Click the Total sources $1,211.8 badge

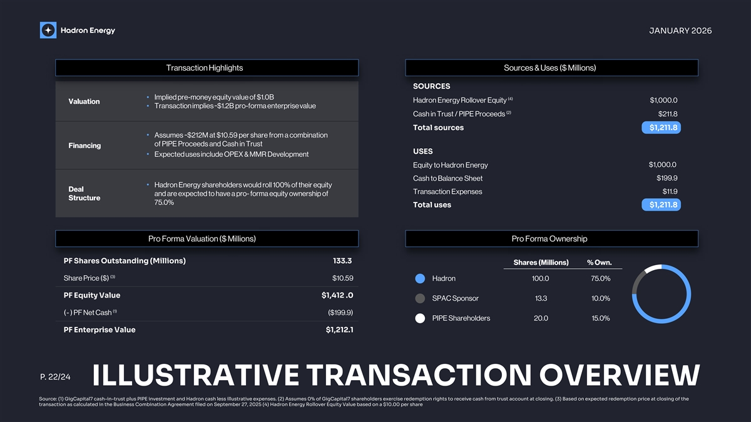click(x=662, y=128)
